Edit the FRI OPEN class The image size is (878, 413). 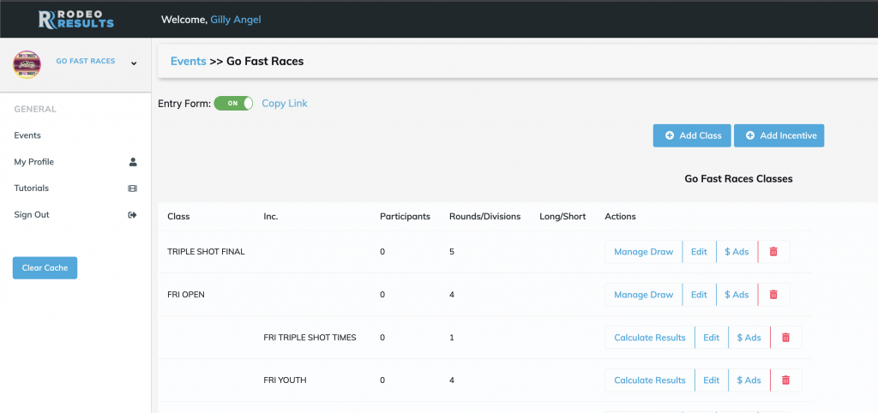click(x=699, y=295)
